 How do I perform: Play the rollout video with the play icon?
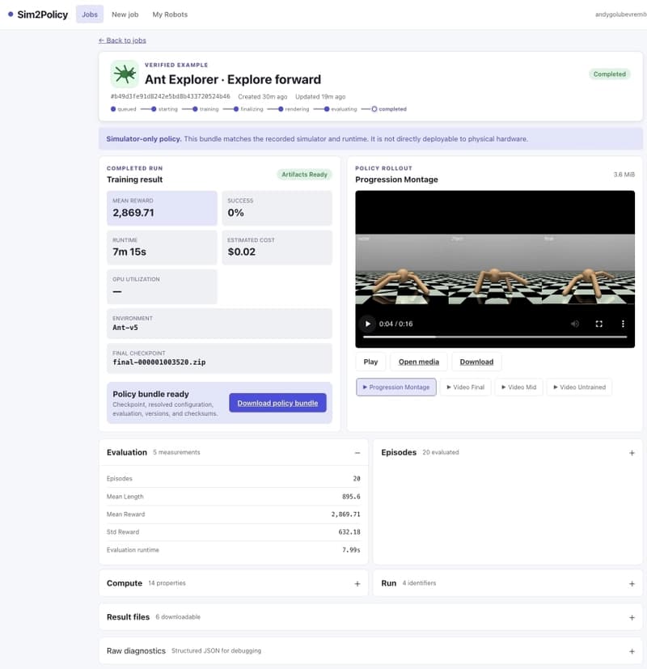368,324
